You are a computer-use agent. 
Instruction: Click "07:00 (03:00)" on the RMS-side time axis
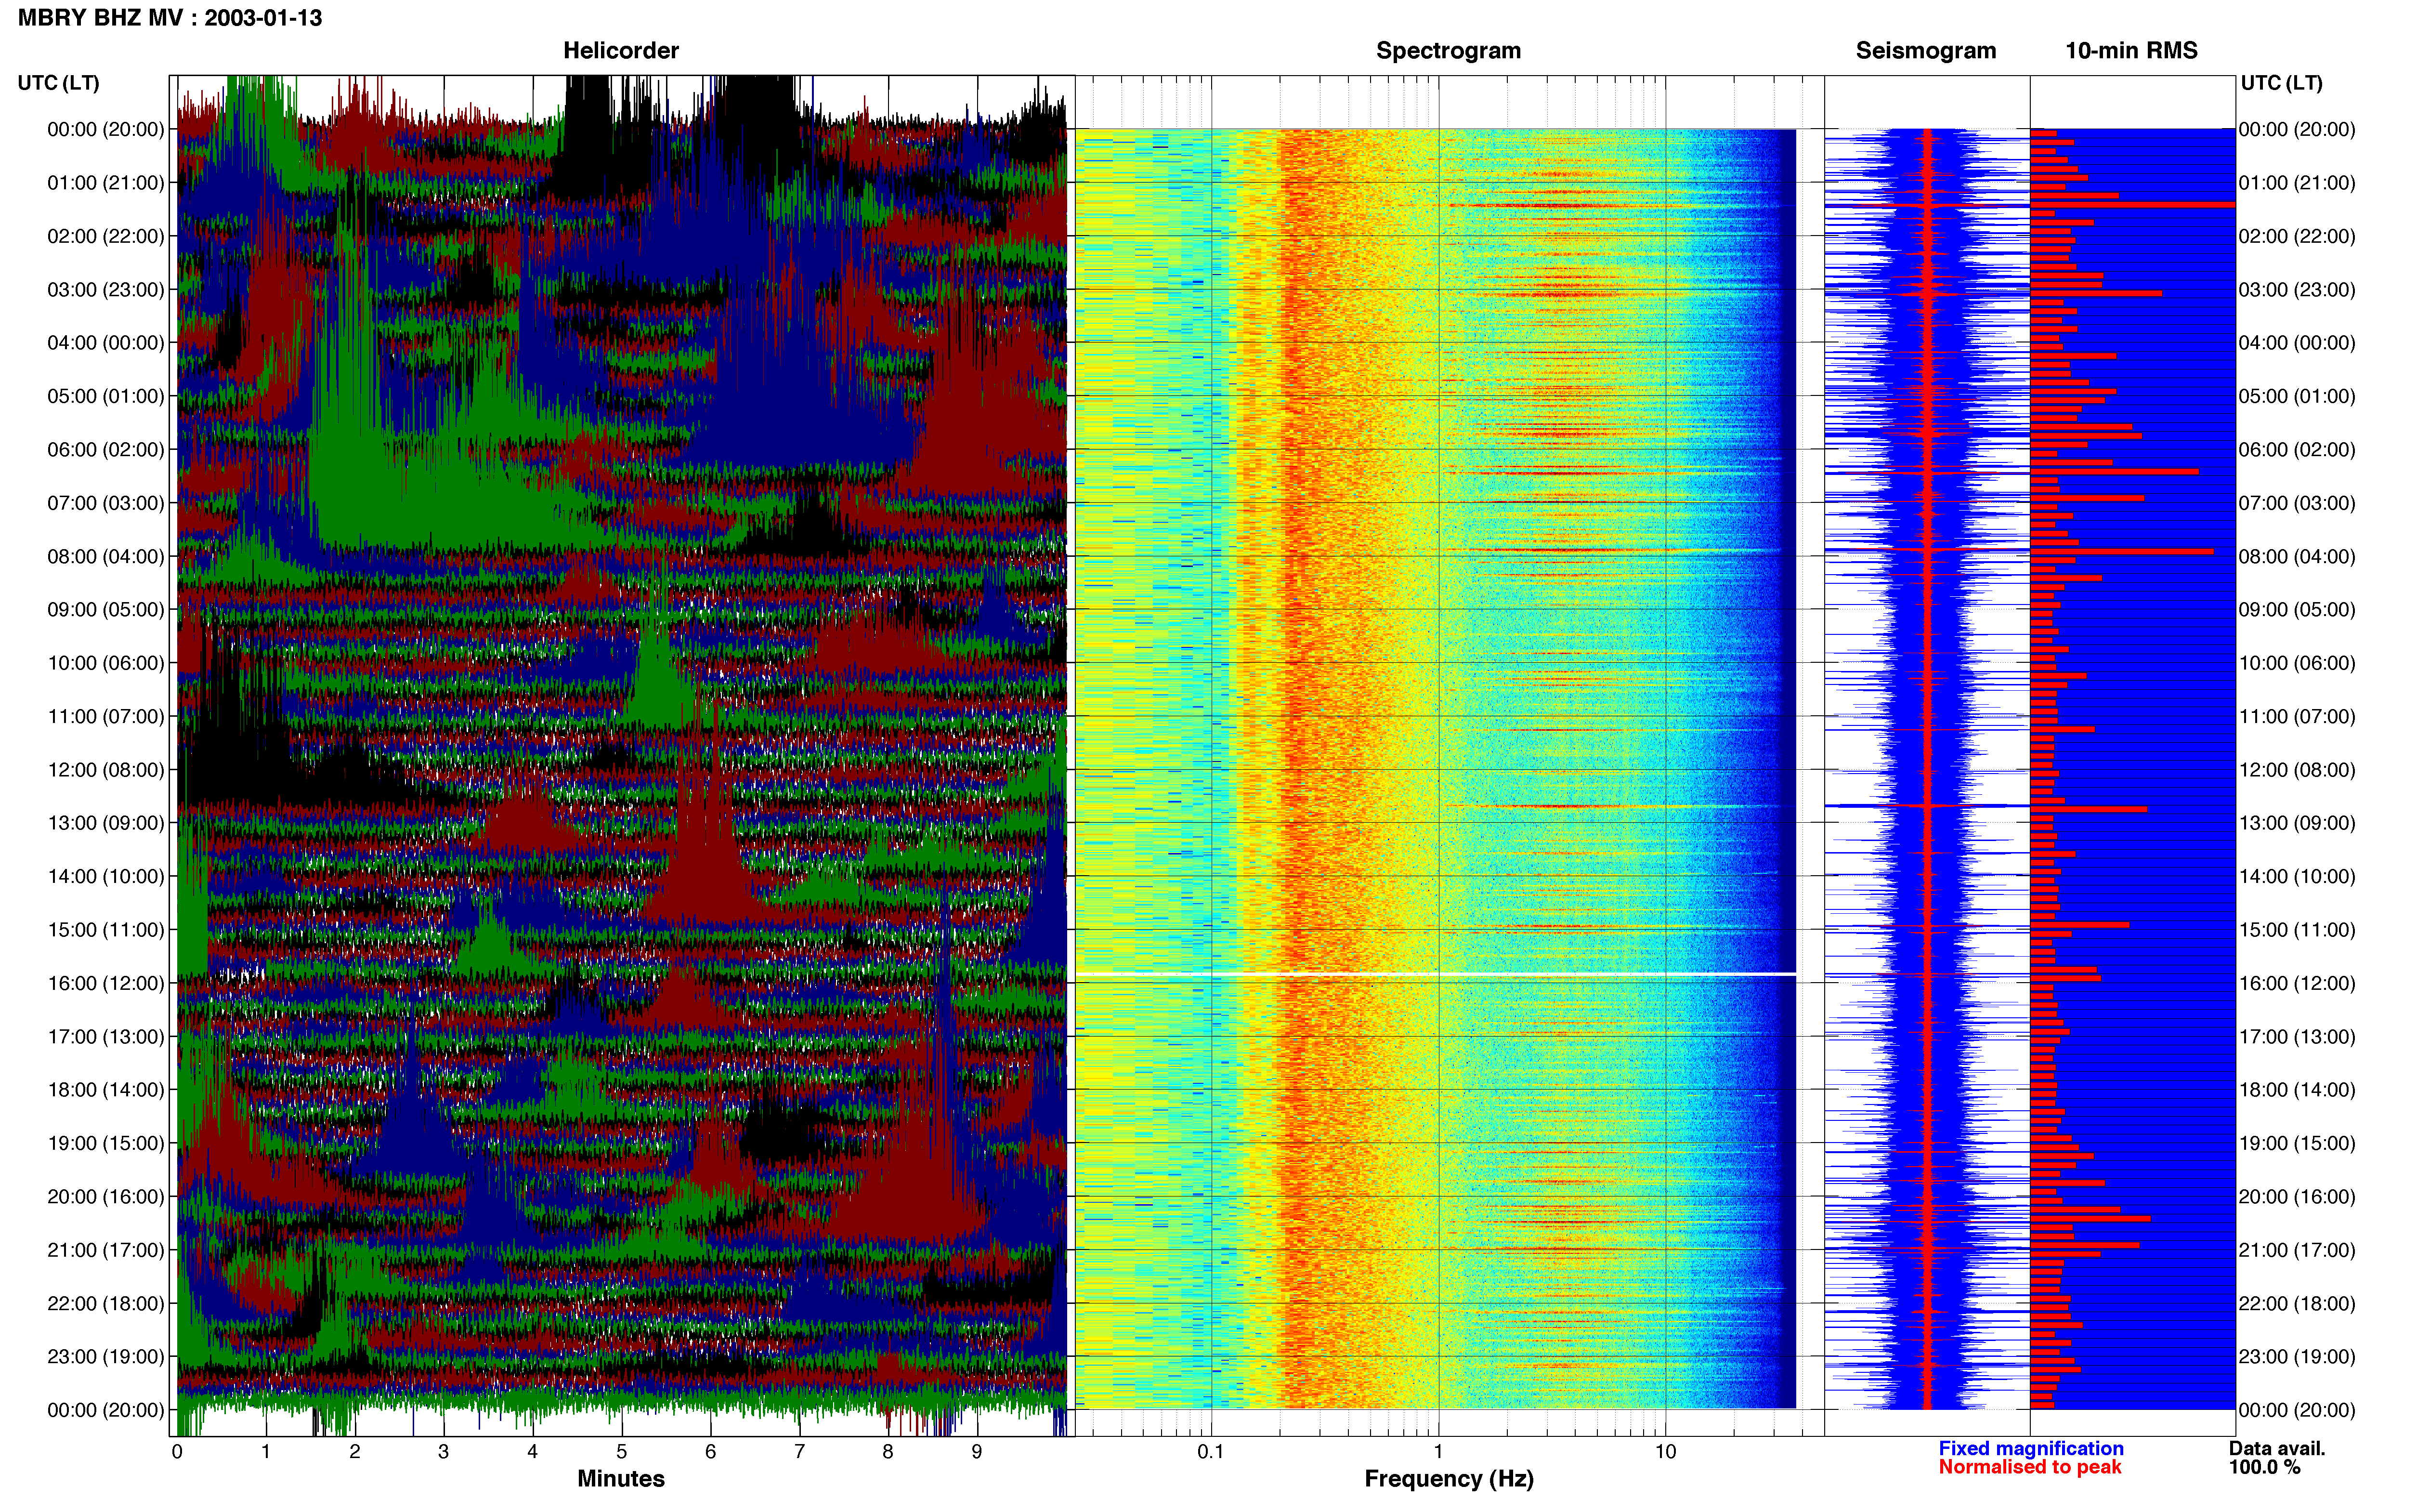[2297, 503]
